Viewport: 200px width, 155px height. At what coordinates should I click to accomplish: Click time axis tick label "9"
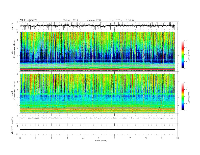(162, 138)
